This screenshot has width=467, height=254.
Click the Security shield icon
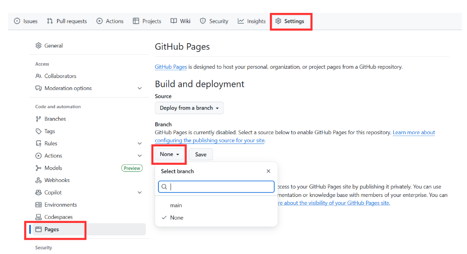click(x=203, y=21)
